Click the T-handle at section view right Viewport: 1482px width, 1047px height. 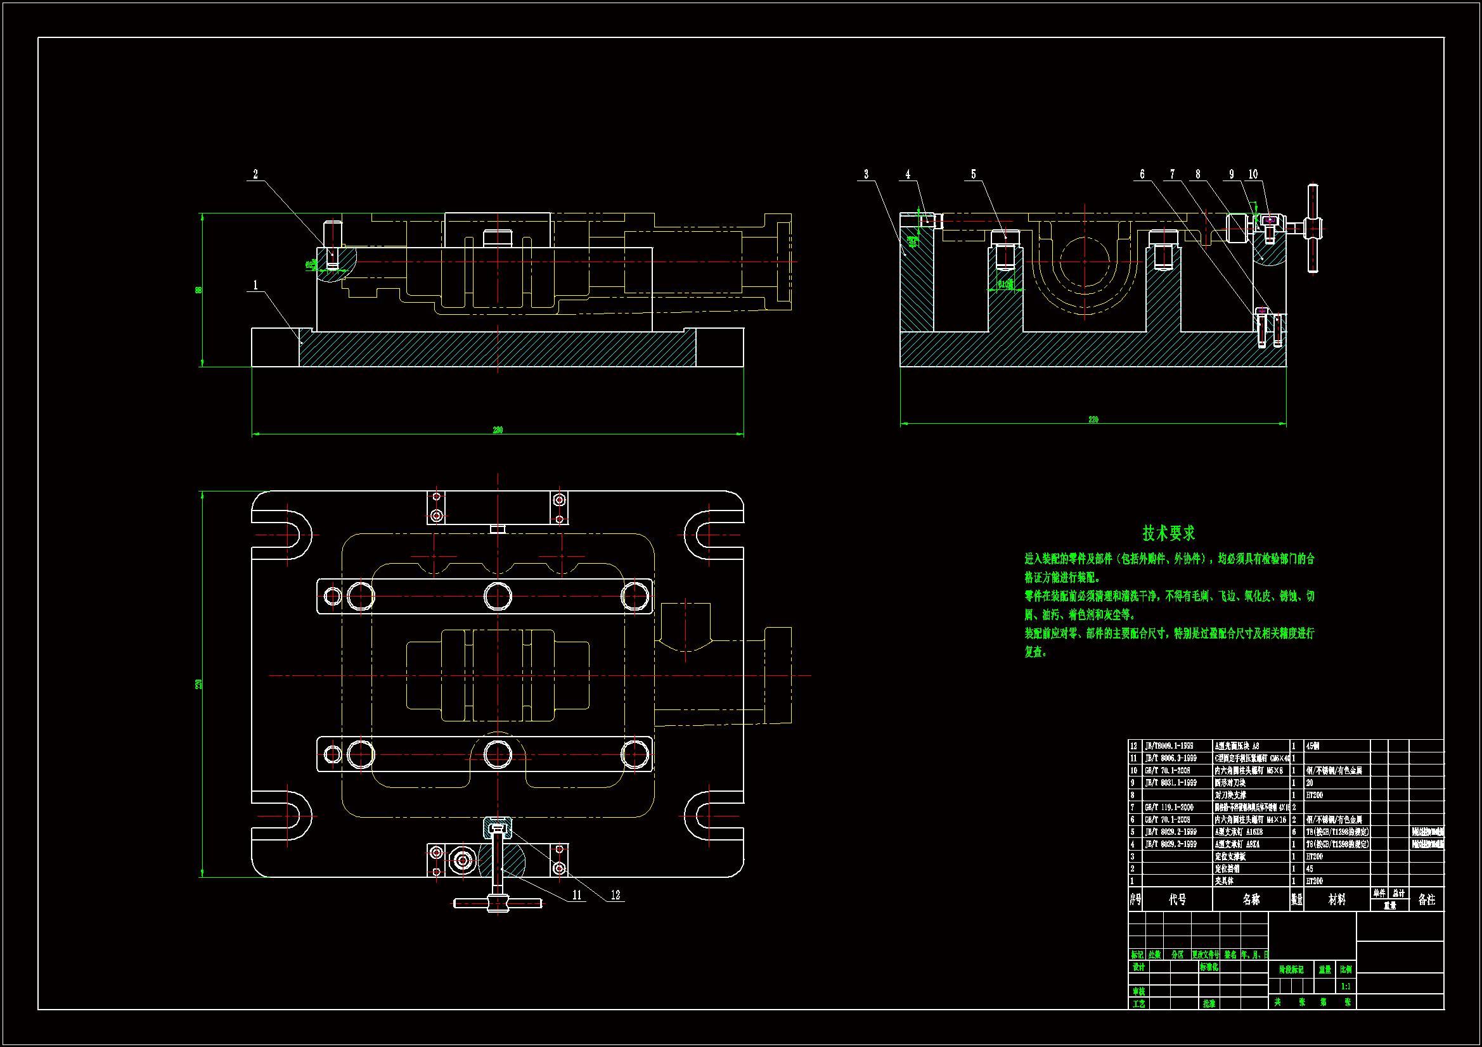point(1313,229)
